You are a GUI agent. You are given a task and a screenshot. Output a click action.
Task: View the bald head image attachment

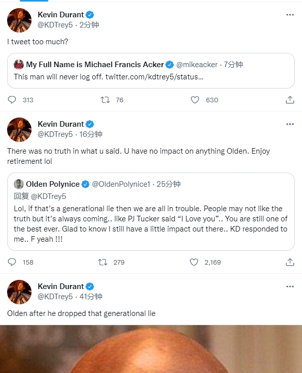[x=151, y=349]
